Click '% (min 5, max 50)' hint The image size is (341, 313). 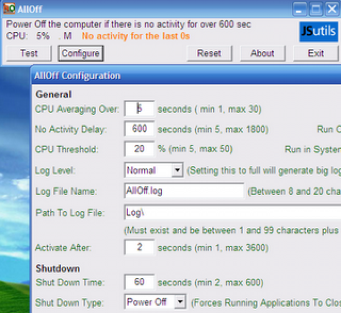196,149
